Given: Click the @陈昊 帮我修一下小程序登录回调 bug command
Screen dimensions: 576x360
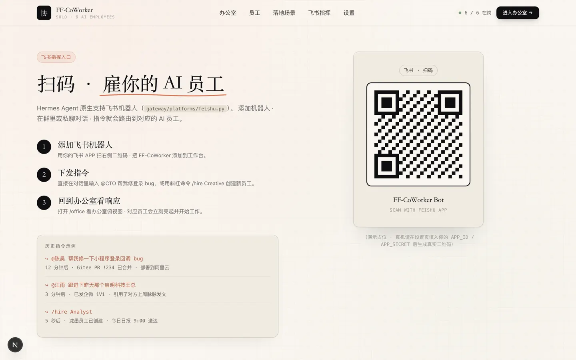Looking at the screenshot, I should (x=94, y=259).
